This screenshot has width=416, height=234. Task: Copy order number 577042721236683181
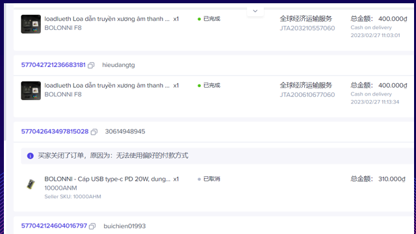91,65
